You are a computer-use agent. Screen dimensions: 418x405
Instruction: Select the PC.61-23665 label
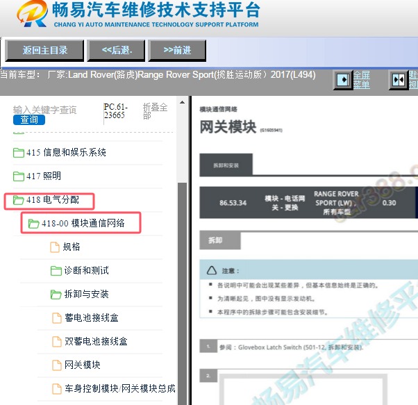115,111
